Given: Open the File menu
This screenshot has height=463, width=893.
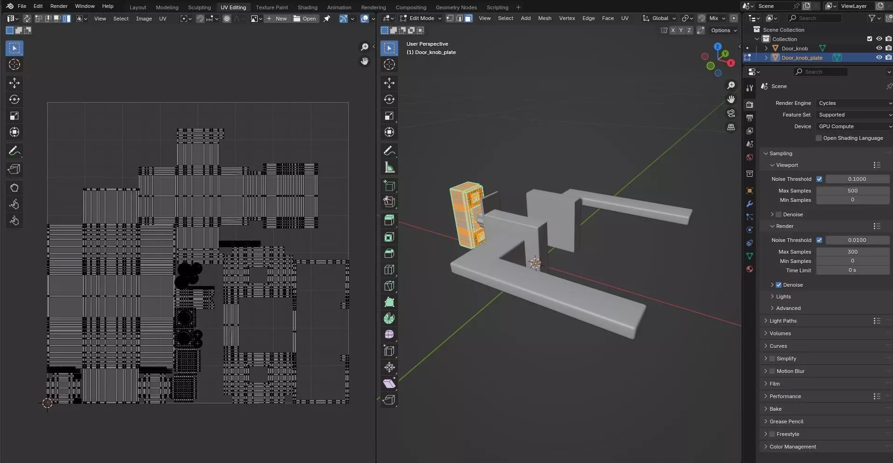Looking at the screenshot, I should (22, 6).
